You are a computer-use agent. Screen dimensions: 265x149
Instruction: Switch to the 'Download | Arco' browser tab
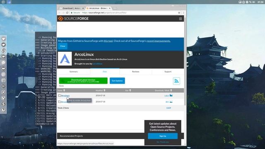[72, 8]
